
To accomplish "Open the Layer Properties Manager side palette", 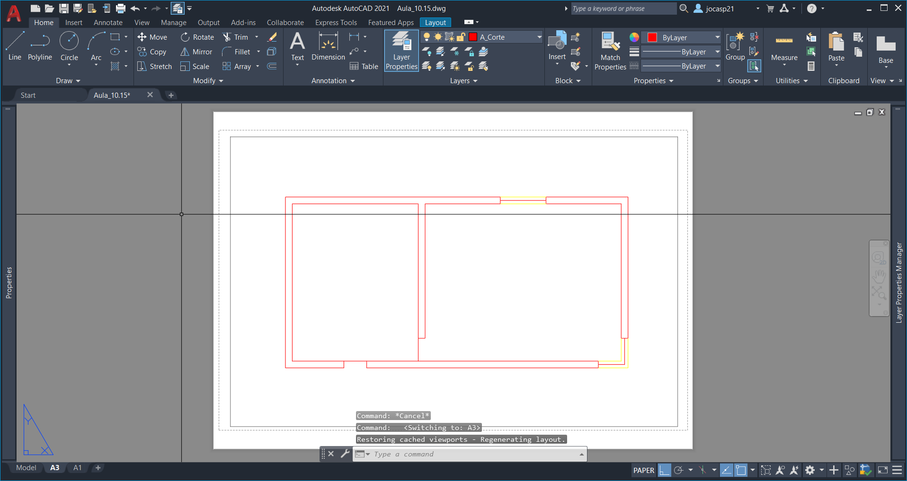I will pos(898,283).
